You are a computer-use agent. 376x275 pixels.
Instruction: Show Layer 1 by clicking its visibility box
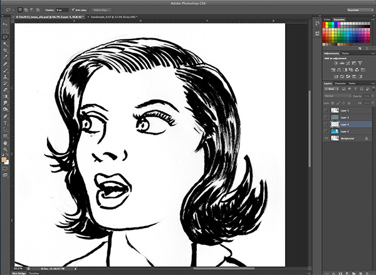[326, 110]
